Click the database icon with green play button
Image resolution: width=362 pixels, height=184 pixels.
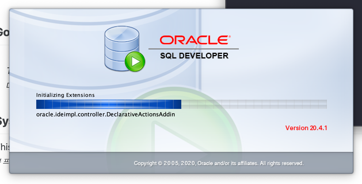coord(125,49)
